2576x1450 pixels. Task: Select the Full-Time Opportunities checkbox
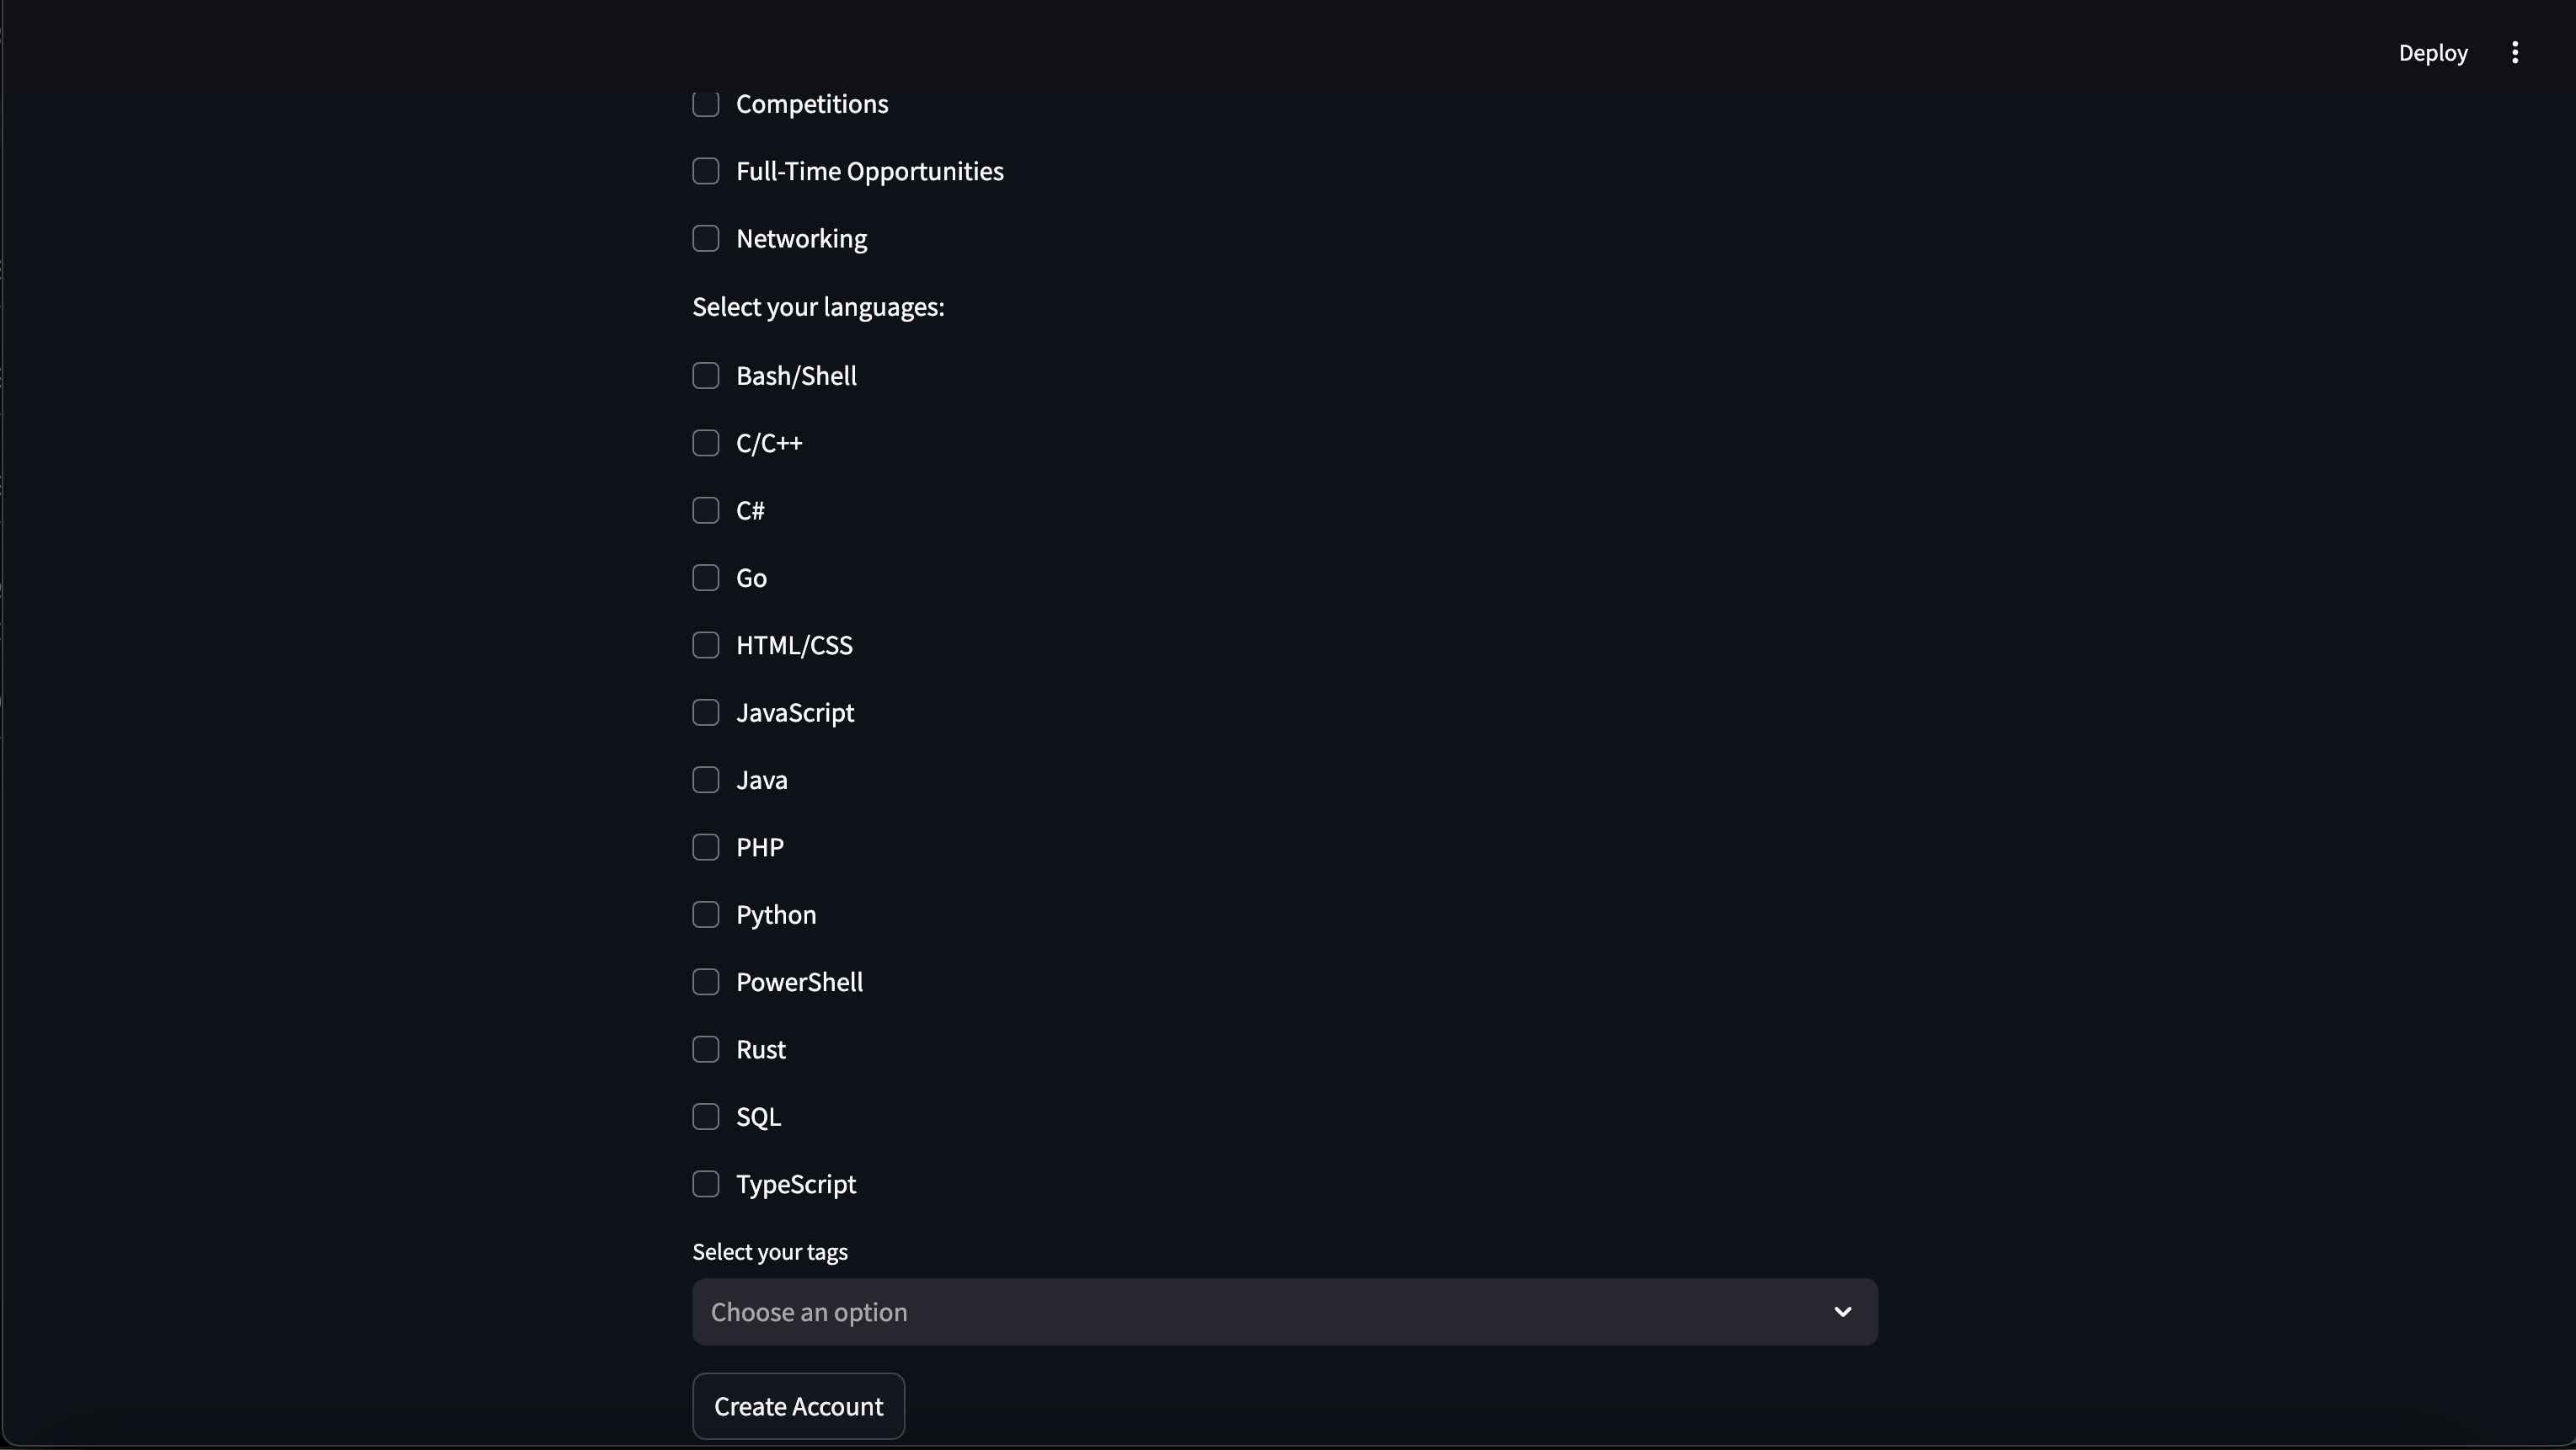pos(706,171)
